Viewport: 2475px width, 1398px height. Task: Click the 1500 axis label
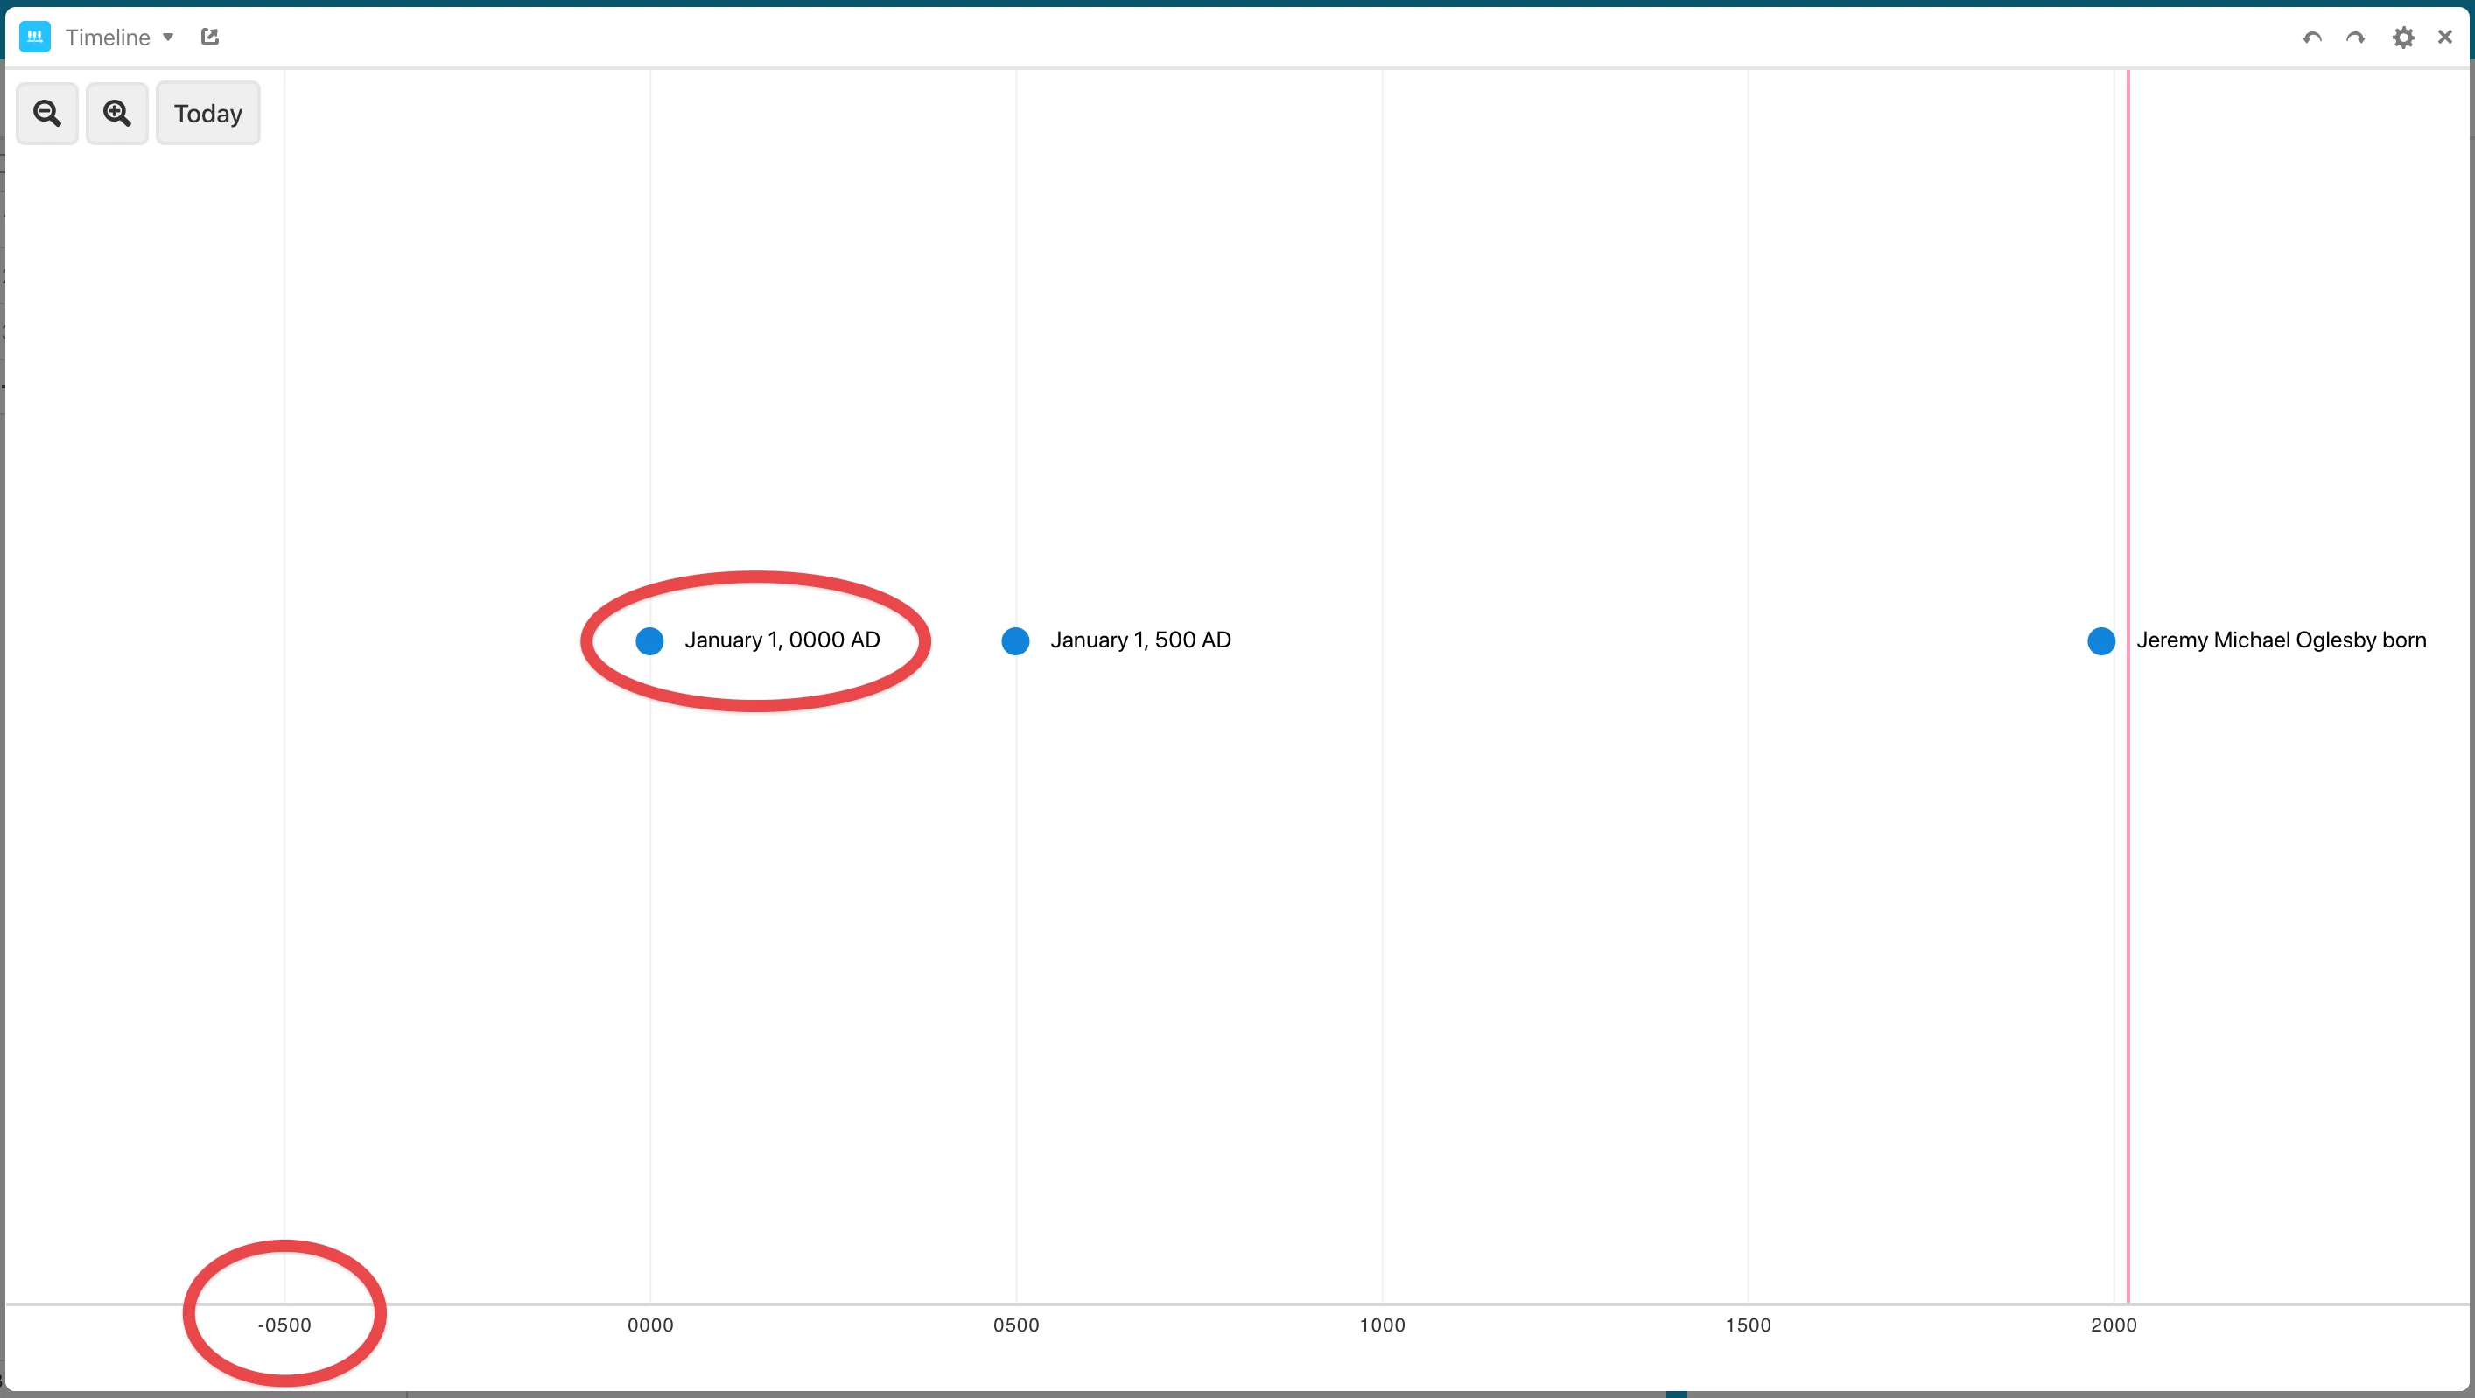coord(1749,1325)
